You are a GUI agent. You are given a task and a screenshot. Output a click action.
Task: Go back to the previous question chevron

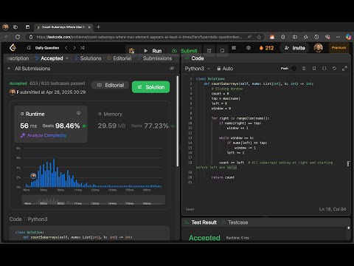point(66,48)
